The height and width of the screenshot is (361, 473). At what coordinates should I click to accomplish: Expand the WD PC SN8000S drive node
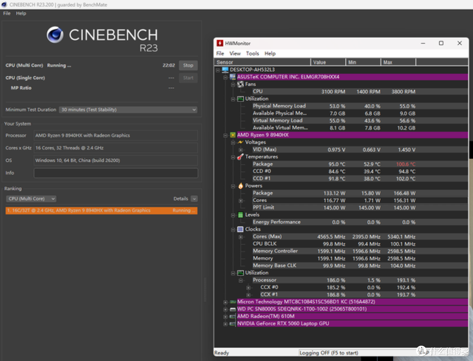coord(226,309)
